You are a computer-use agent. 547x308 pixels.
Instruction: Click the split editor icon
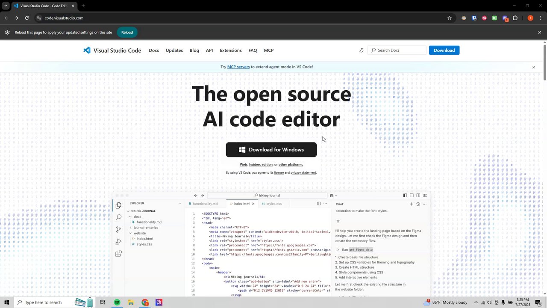point(319,204)
